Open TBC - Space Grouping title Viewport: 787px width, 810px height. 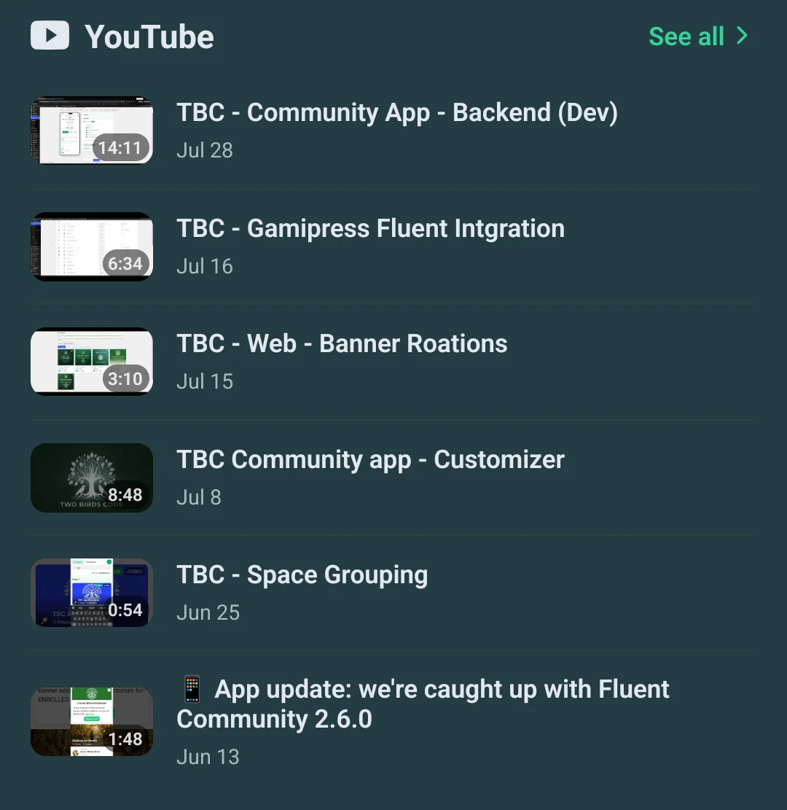coord(302,575)
